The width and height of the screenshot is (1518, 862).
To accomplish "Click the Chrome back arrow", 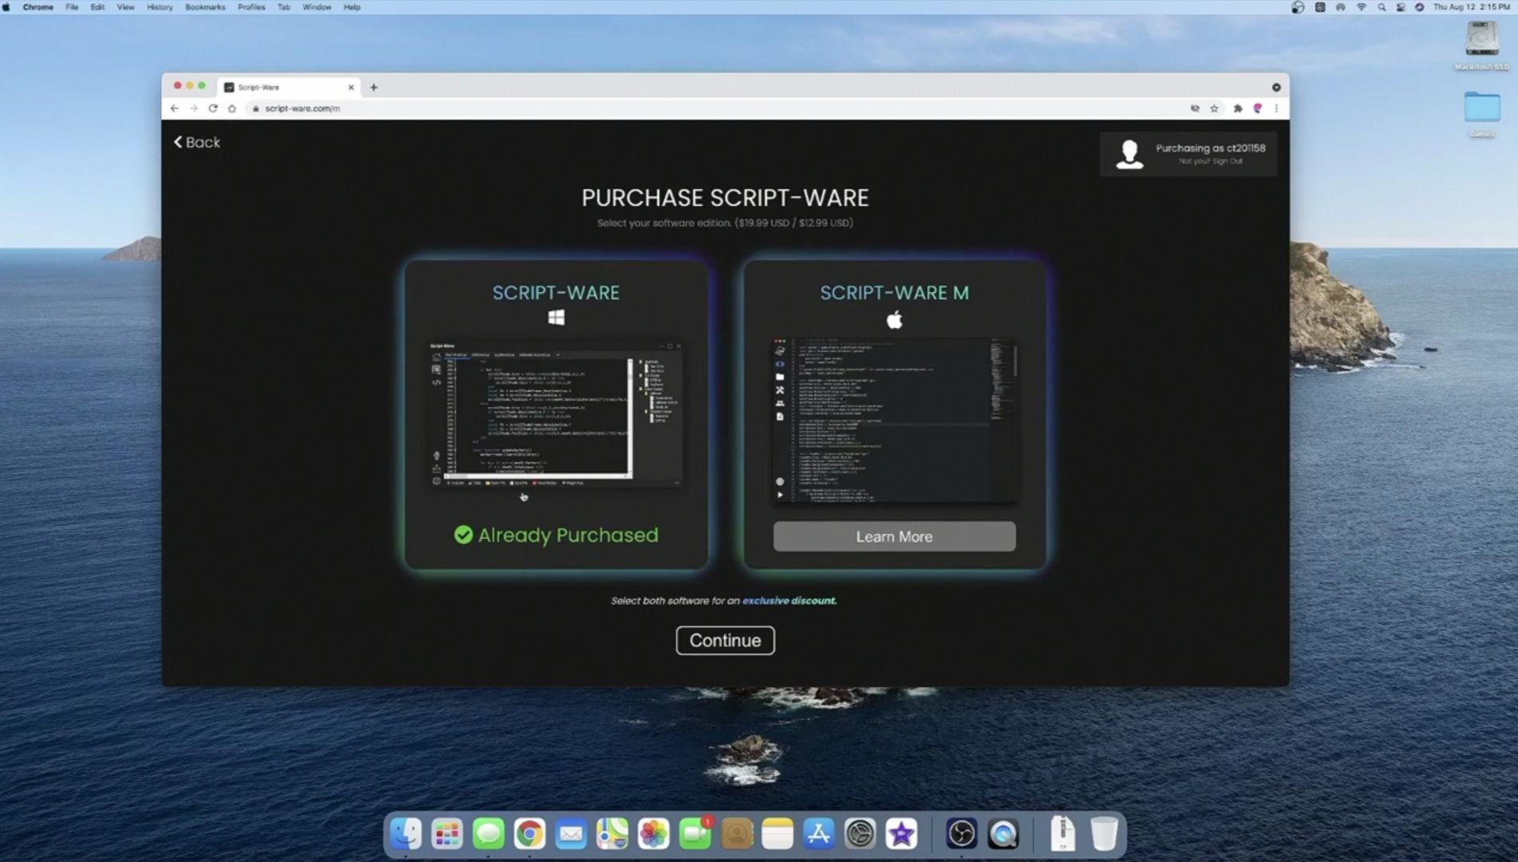I will tap(174, 109).
